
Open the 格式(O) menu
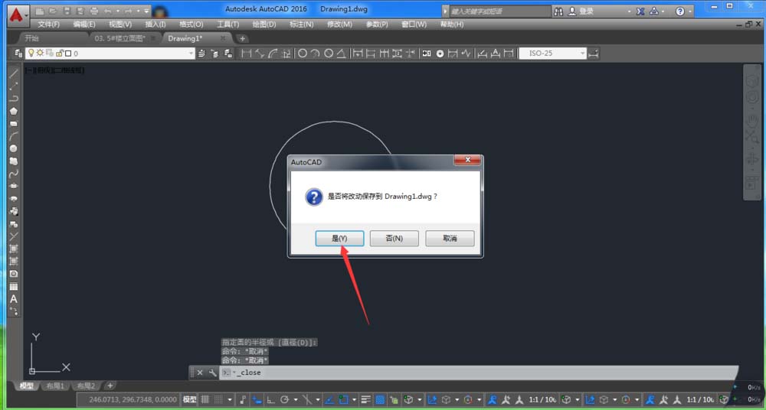191,24
